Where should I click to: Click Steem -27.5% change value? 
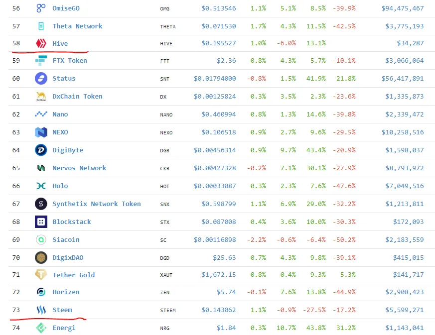point(314,310)
